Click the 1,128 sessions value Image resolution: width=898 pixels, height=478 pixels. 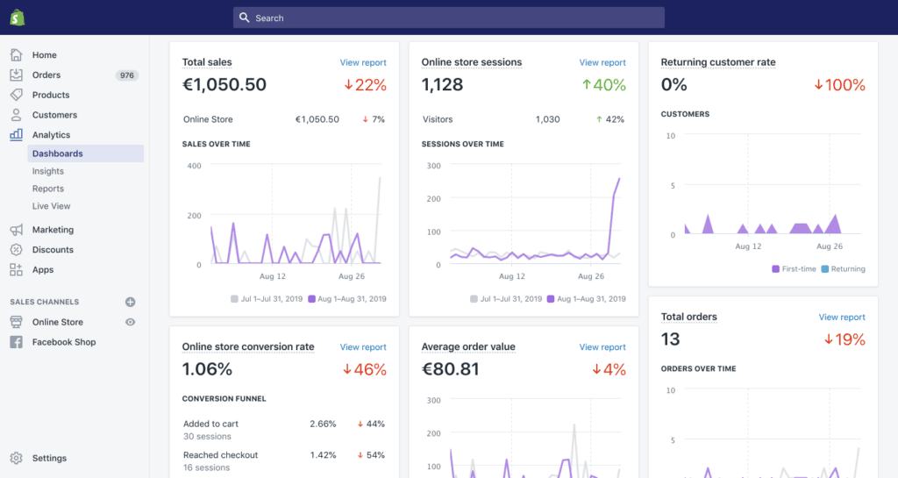tap(442, 85)
